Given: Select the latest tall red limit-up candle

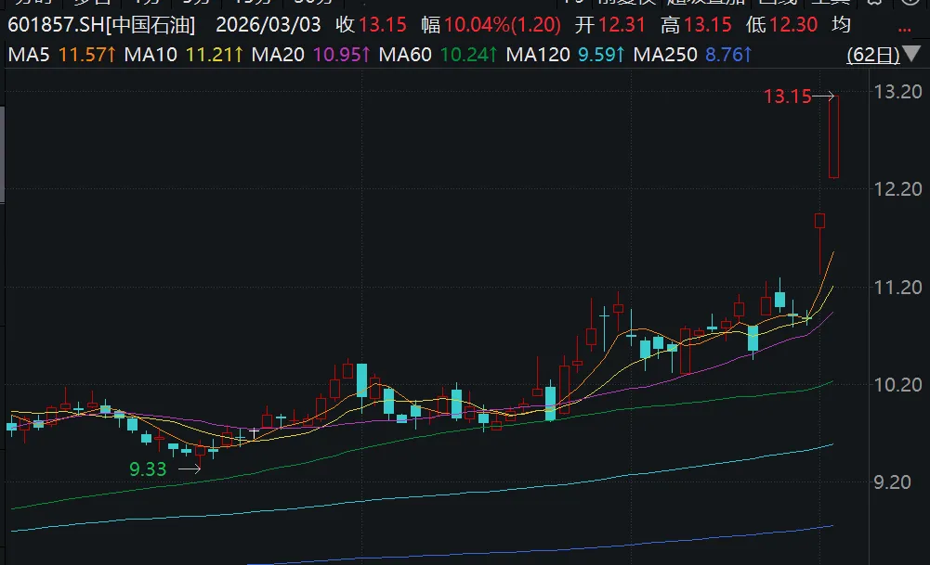Looking at the screenshot, I should coord(833,136).
